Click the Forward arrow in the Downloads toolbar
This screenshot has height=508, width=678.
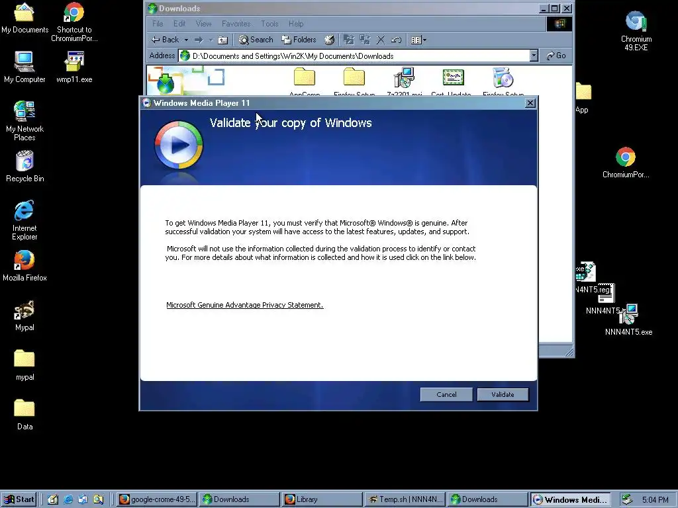click(199, 40)
